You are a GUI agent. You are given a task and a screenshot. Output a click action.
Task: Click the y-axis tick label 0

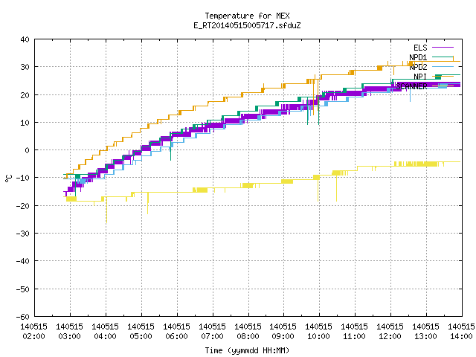point(28,150)
